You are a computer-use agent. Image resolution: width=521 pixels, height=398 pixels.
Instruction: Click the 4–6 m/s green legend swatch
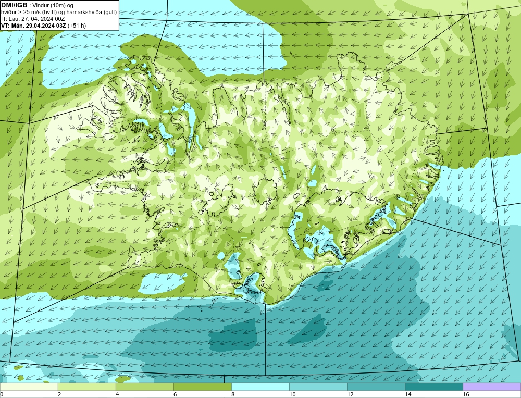coord(144,387)
